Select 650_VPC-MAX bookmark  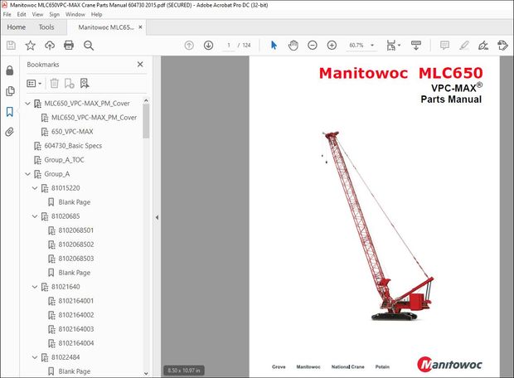pyautogui.click(x=72, y=132)
